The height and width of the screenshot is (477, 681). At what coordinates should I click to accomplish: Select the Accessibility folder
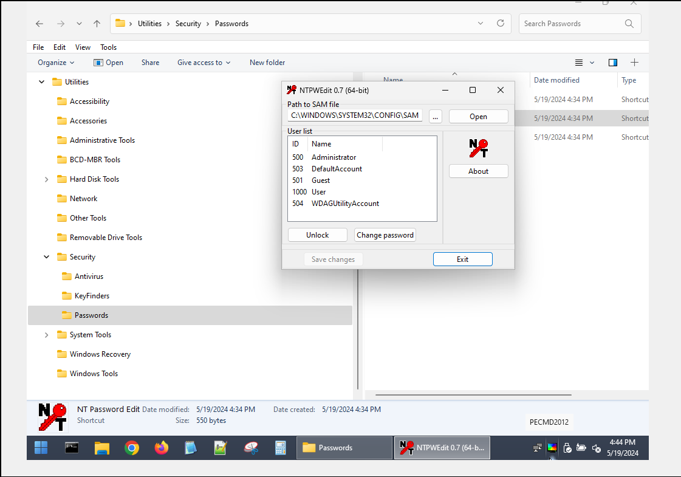89,101
